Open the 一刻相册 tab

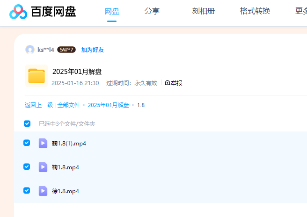tap(200, 11)
